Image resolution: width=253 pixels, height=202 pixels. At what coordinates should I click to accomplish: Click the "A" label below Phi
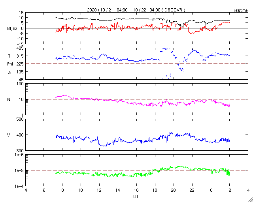coord(9,73)
